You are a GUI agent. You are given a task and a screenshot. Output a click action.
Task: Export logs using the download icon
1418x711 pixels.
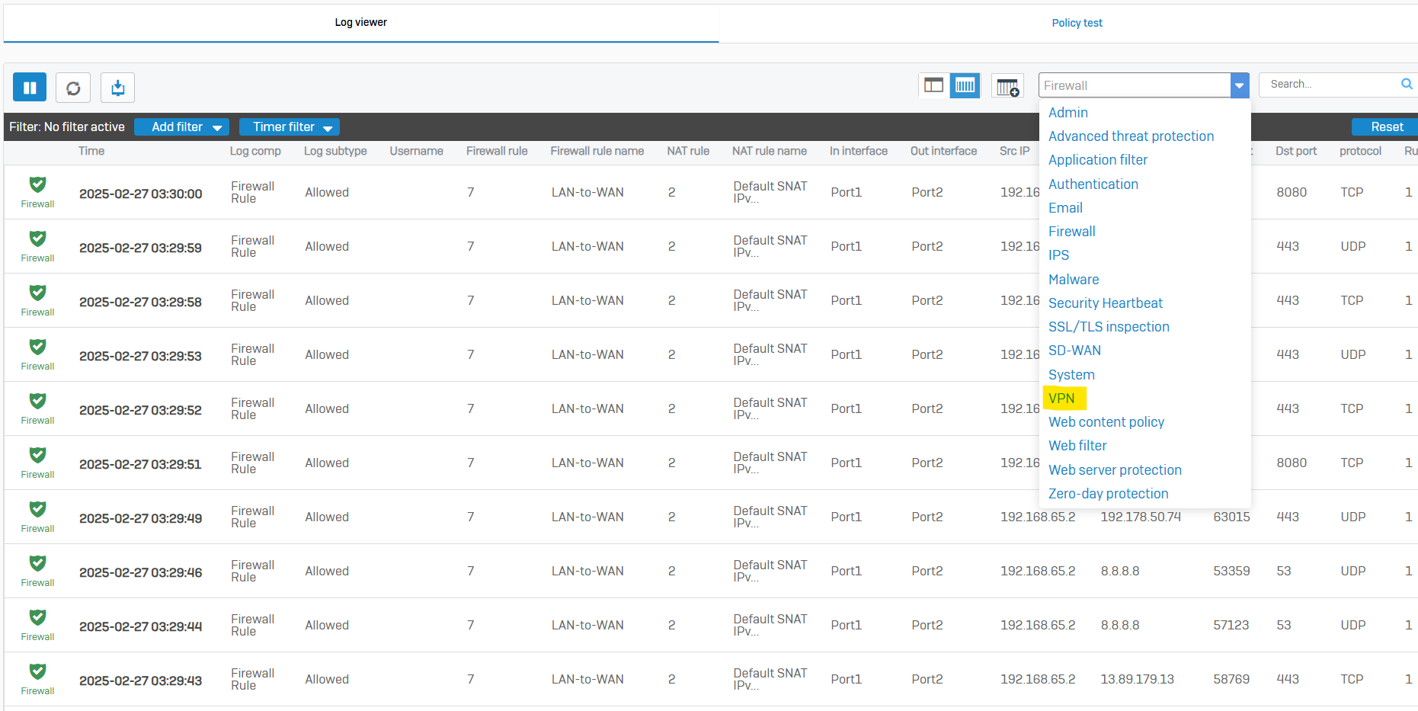tap(117, 88)
